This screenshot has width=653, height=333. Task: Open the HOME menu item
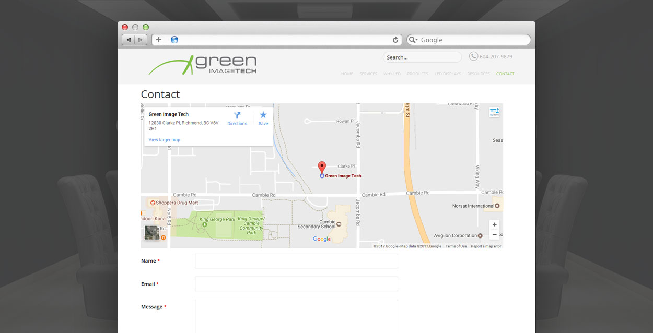[x=347, y=74]
